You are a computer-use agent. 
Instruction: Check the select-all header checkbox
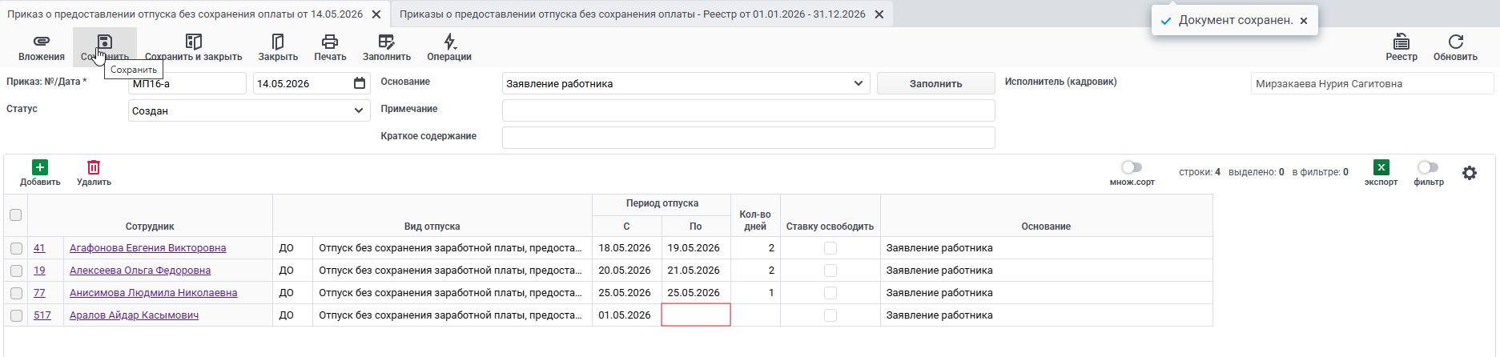tap(15, 215)
